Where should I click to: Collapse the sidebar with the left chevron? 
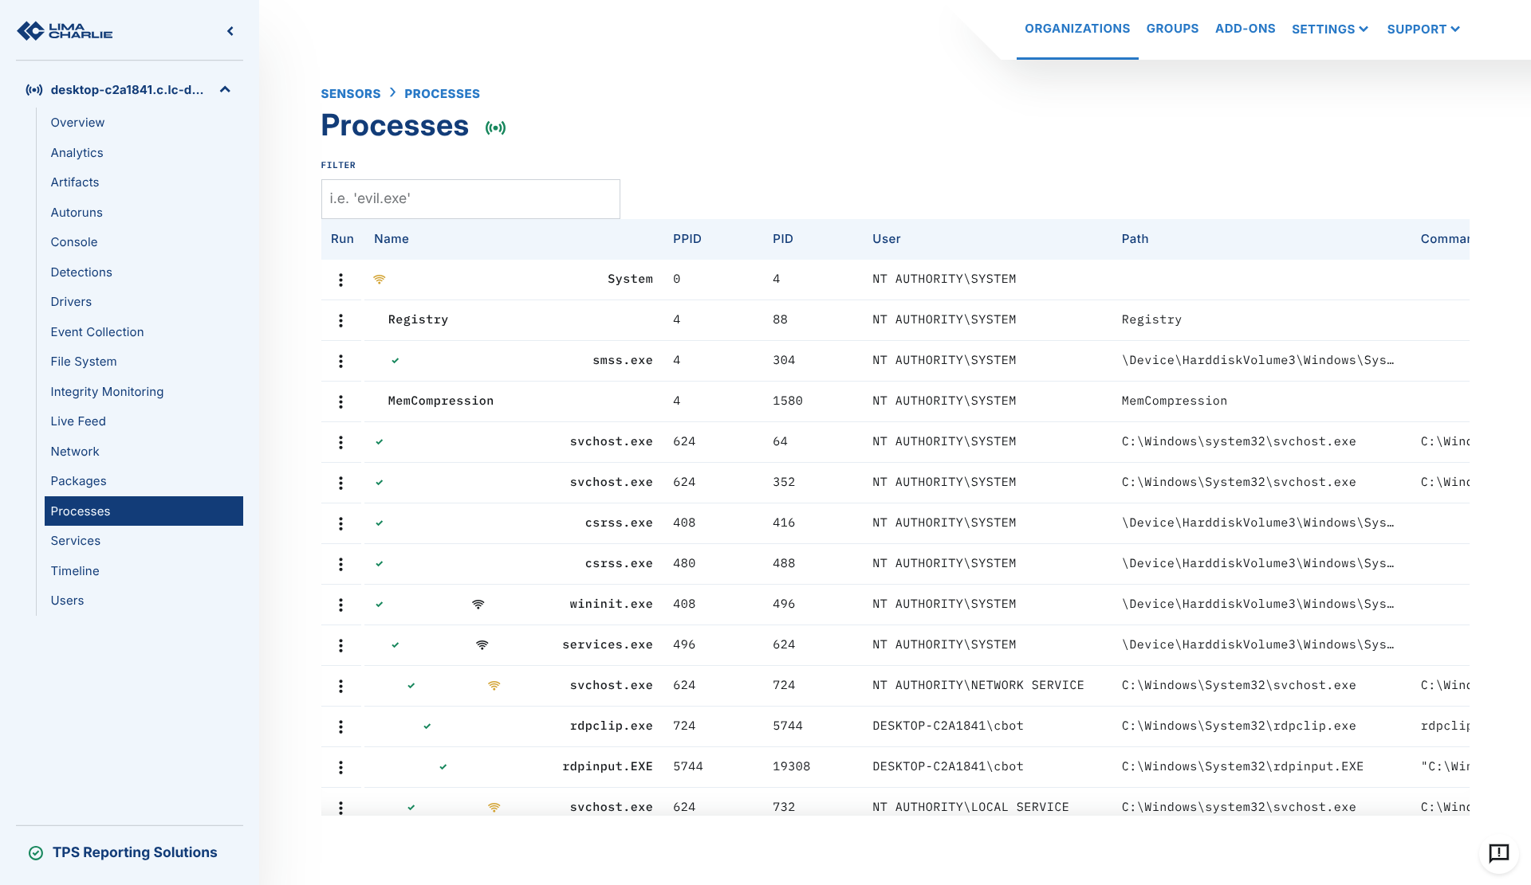click(230, 31)
